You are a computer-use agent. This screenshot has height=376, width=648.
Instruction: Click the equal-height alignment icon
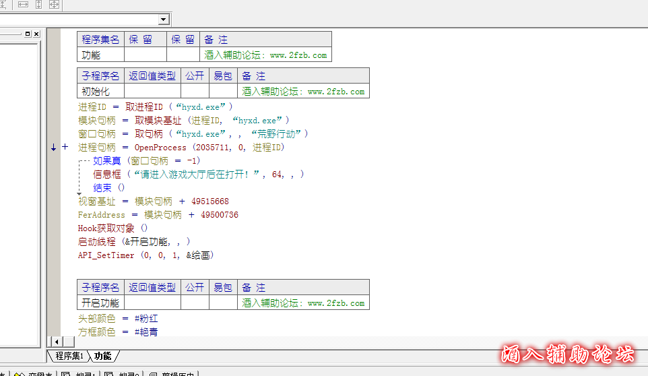click(x=38, y=5)
